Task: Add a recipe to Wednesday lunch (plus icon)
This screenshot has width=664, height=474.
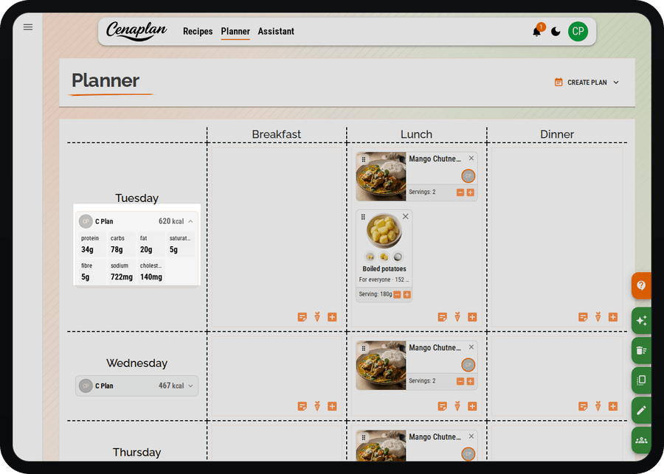Action: (472, 406)
